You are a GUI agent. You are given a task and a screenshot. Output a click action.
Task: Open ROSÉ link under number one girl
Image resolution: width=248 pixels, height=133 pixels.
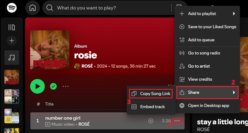[84, 124]
